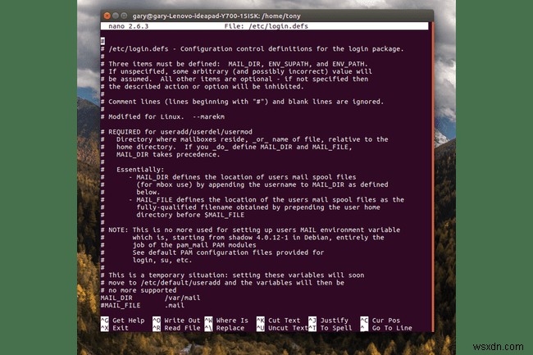Screen dimensions: 533x355
Task: Click the '.mail' value text
Action: point(175,306)
